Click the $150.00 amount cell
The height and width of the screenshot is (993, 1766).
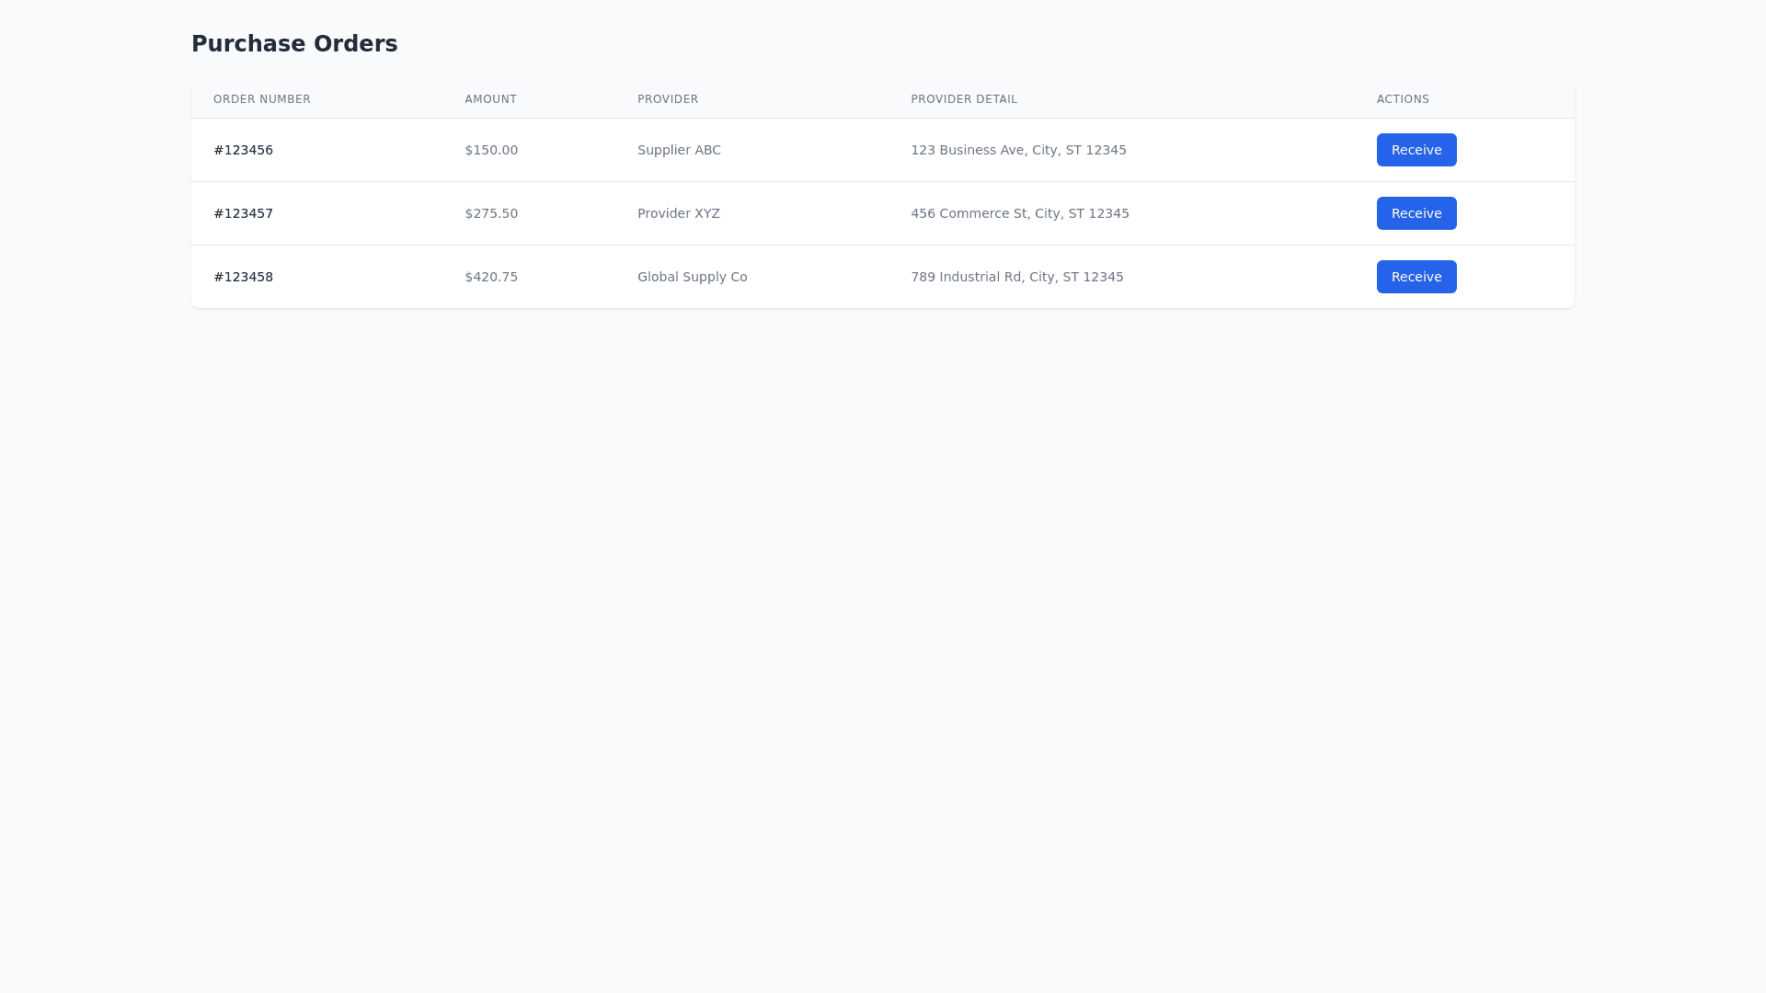[x=491, y=150]
